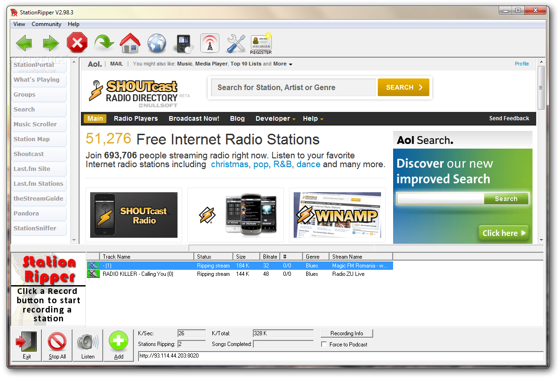
Task: Open Groups in the sidebar
Action: pos(39,95)
